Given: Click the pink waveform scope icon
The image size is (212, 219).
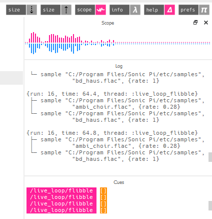Looking at the screenshot, I should [100, 10].
